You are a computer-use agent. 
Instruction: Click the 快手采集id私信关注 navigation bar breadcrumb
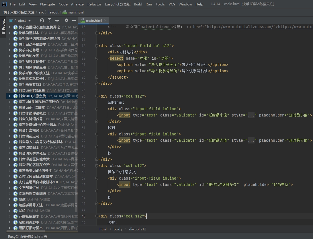(x=19, y=12)
